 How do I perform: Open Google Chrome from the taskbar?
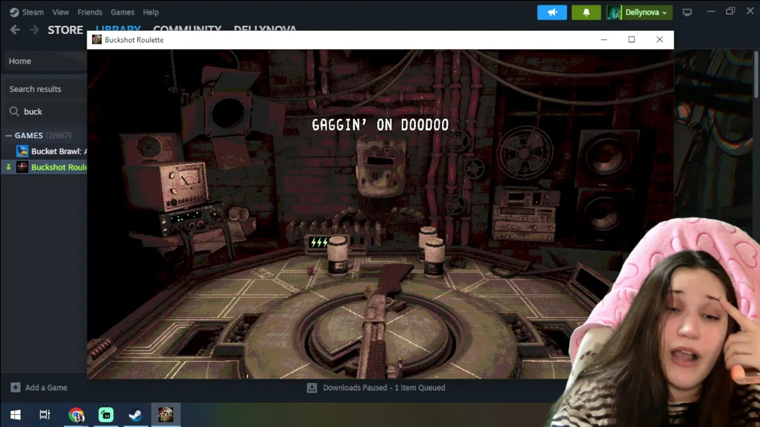click(x=76, y=415)
